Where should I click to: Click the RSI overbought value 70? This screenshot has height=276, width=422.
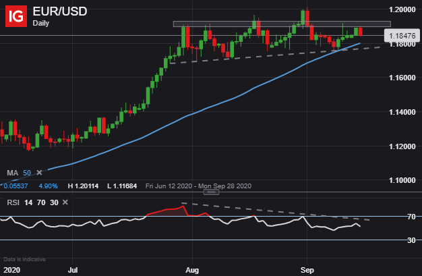coord(41,202)
